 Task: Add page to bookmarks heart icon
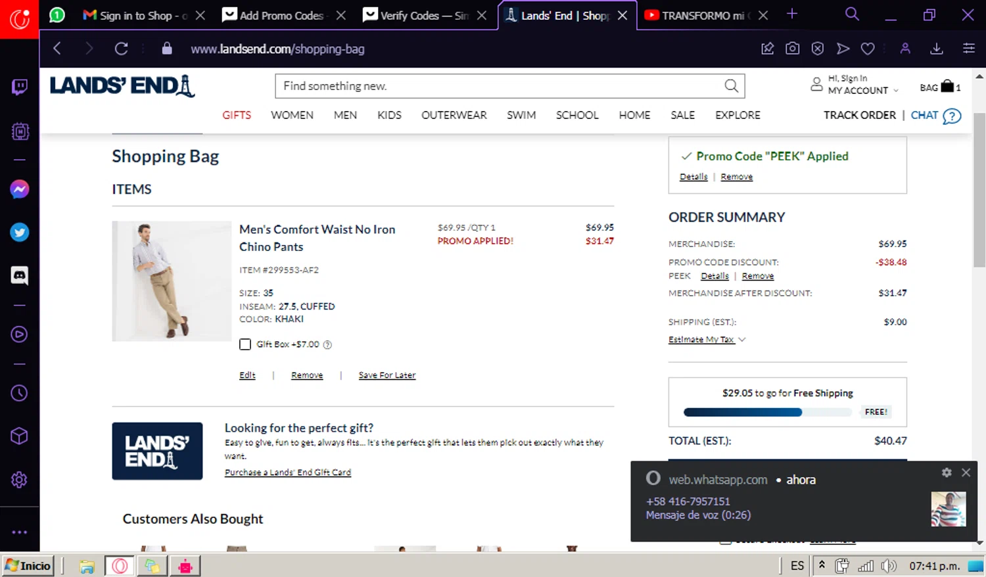[x=868, y=49]
